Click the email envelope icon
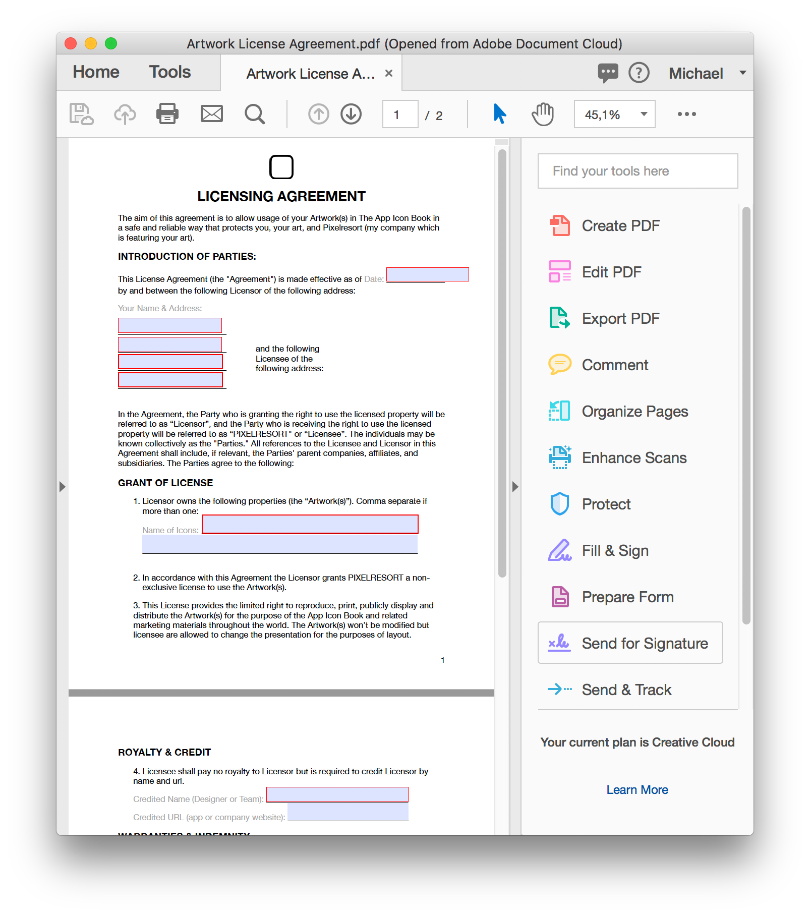Screen dimensions: 810x916 pyautogui.click(x=212, y=114)
